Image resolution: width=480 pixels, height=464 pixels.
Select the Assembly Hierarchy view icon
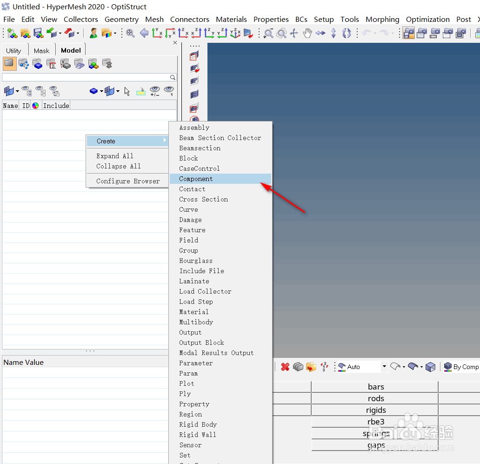click(24, 64)
